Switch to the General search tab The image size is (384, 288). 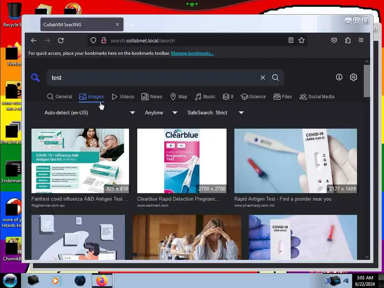[60, 97]
